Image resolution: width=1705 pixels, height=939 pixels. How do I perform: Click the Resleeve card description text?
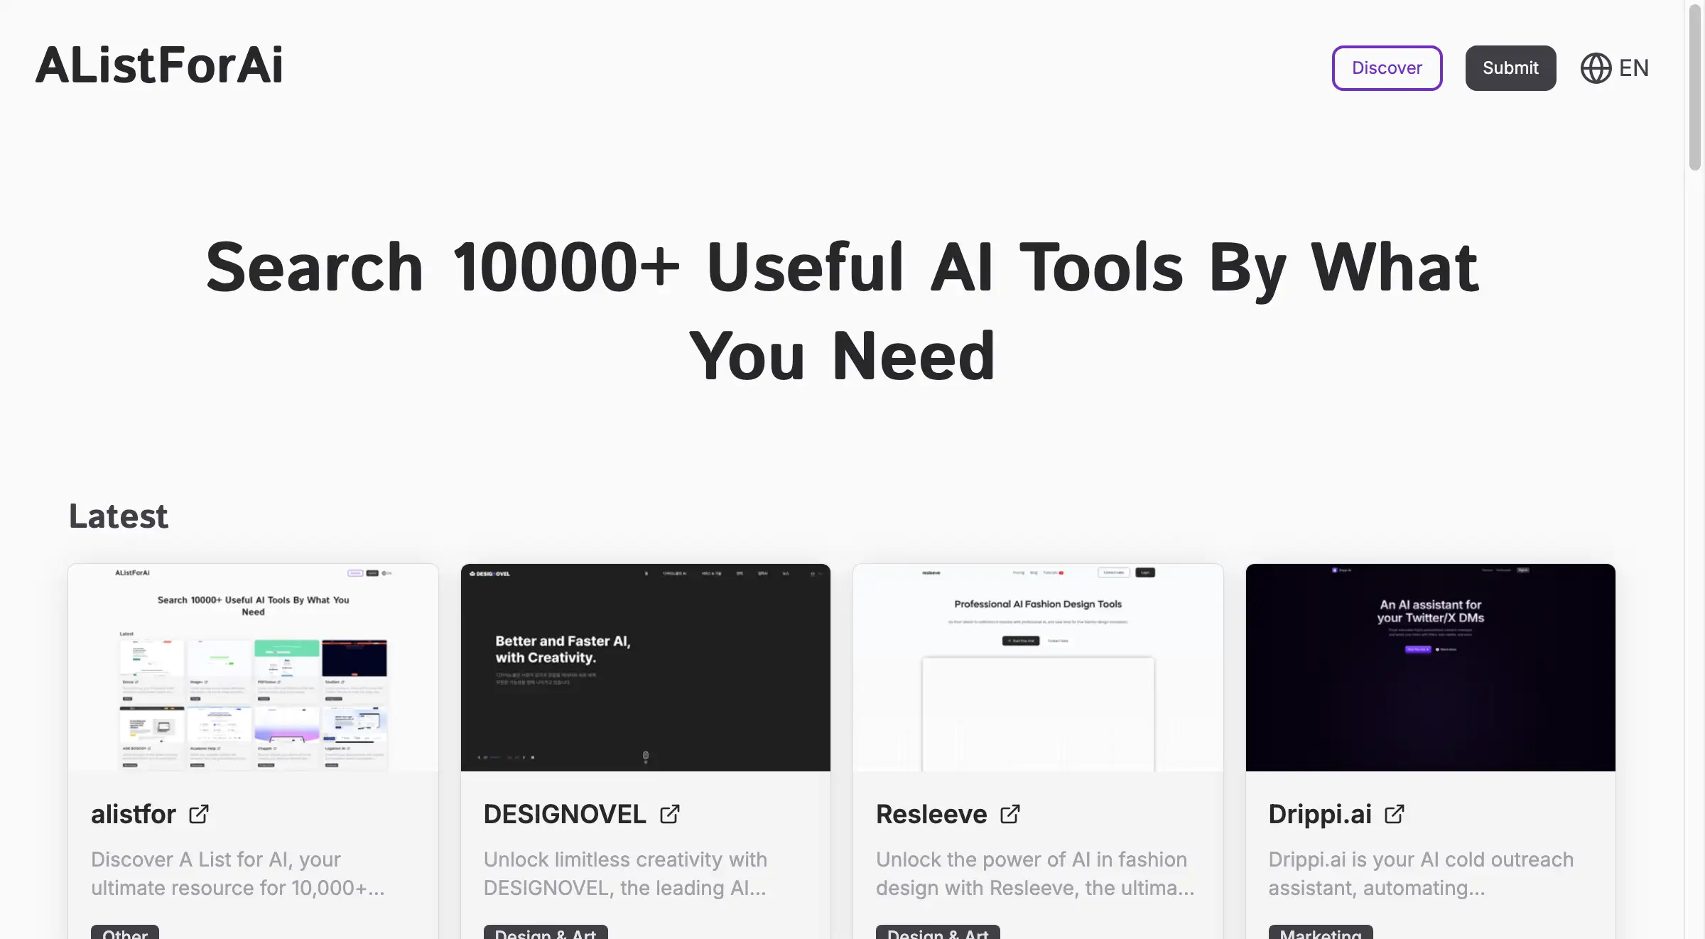point(1035,874)
